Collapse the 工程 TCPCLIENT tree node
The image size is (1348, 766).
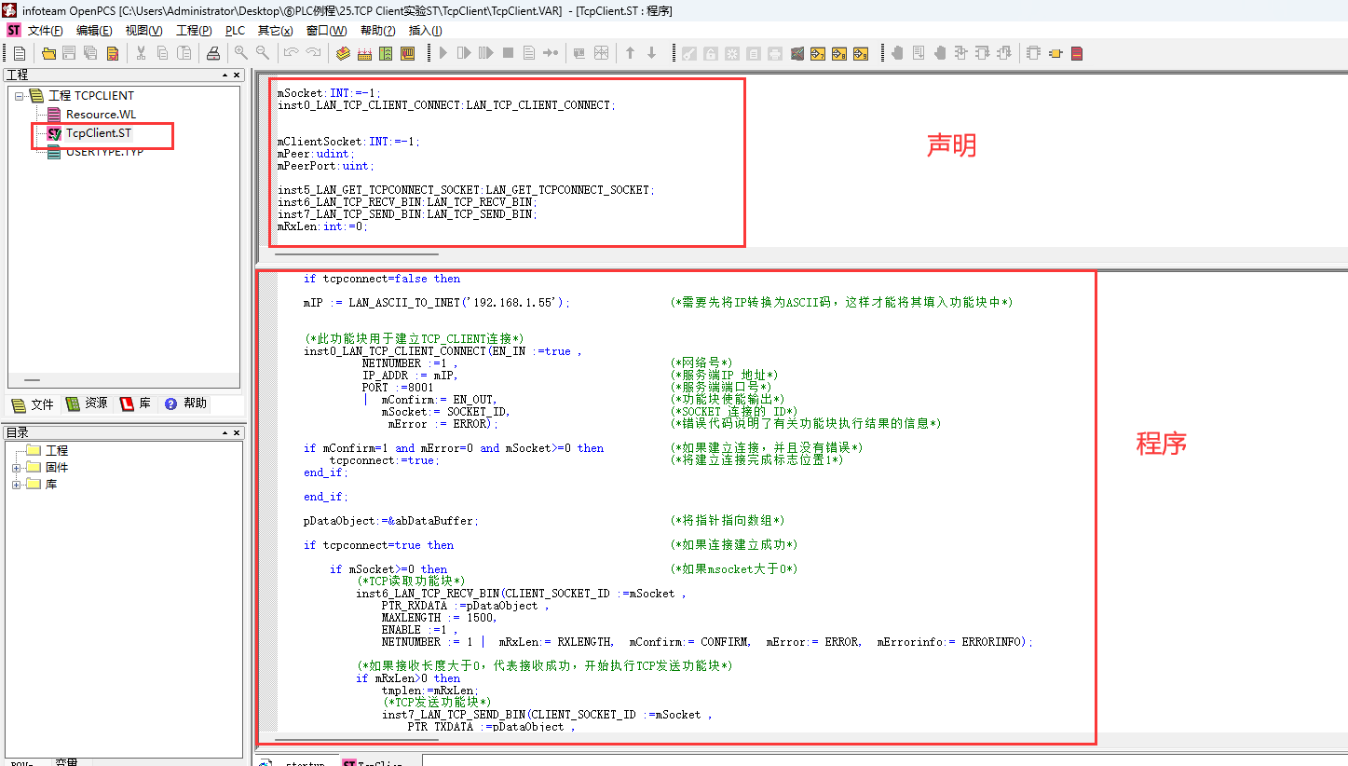[x=19, y=96]
